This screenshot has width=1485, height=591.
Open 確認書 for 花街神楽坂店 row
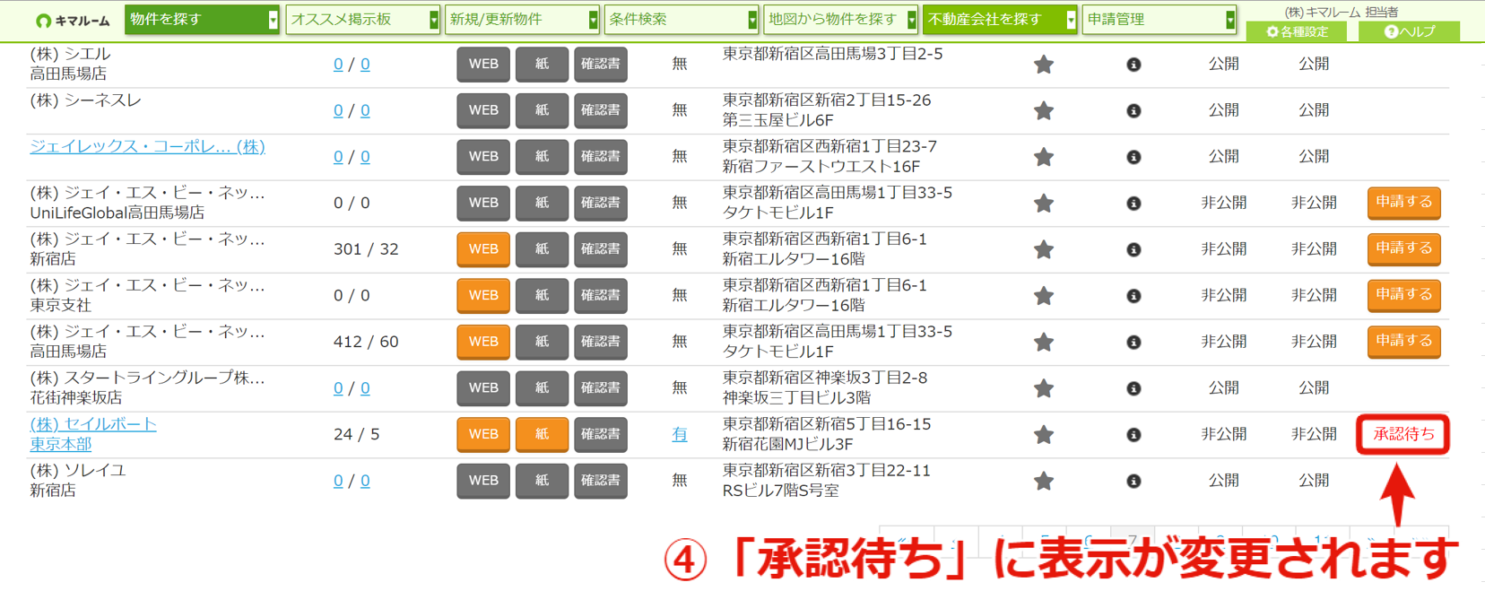(x=601, y=387)
